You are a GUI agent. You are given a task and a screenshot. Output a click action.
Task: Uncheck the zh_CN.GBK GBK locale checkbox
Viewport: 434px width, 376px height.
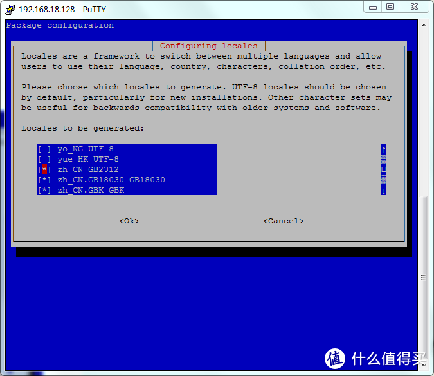point(44,190)
